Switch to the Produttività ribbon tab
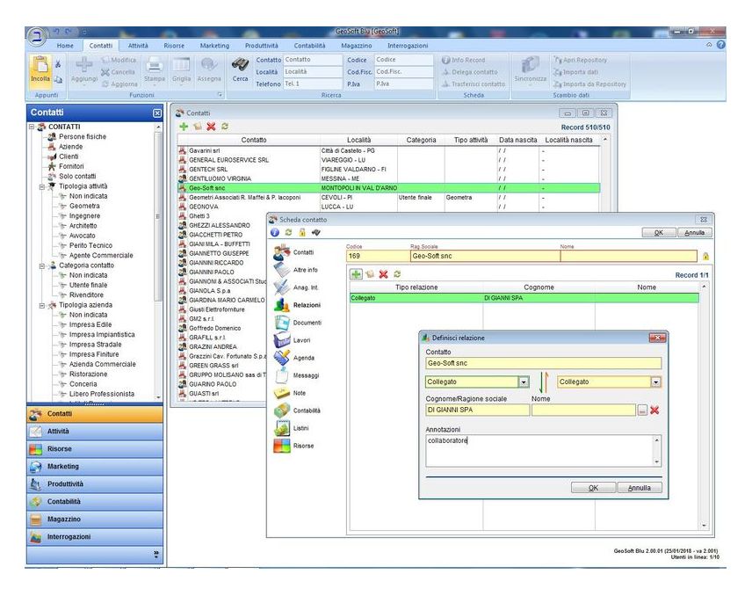 [262, 46]
